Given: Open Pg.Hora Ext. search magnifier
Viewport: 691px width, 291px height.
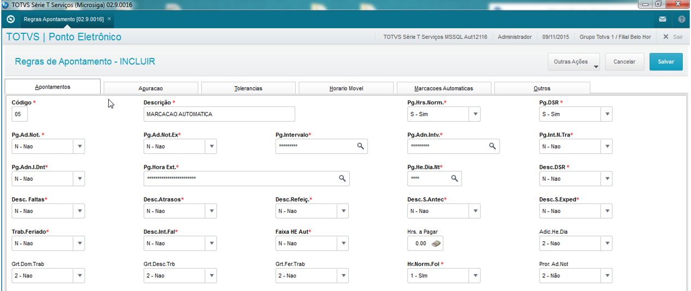Looking at the screenshot, I should coord(342,179).
